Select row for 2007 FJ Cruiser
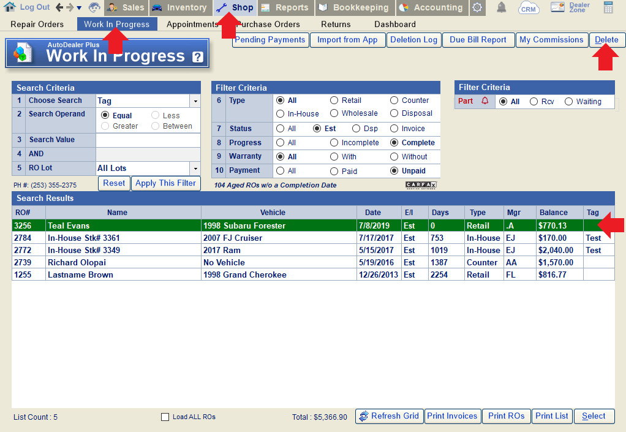The width and height of the screenshot is (626, 432). [313, 238]
